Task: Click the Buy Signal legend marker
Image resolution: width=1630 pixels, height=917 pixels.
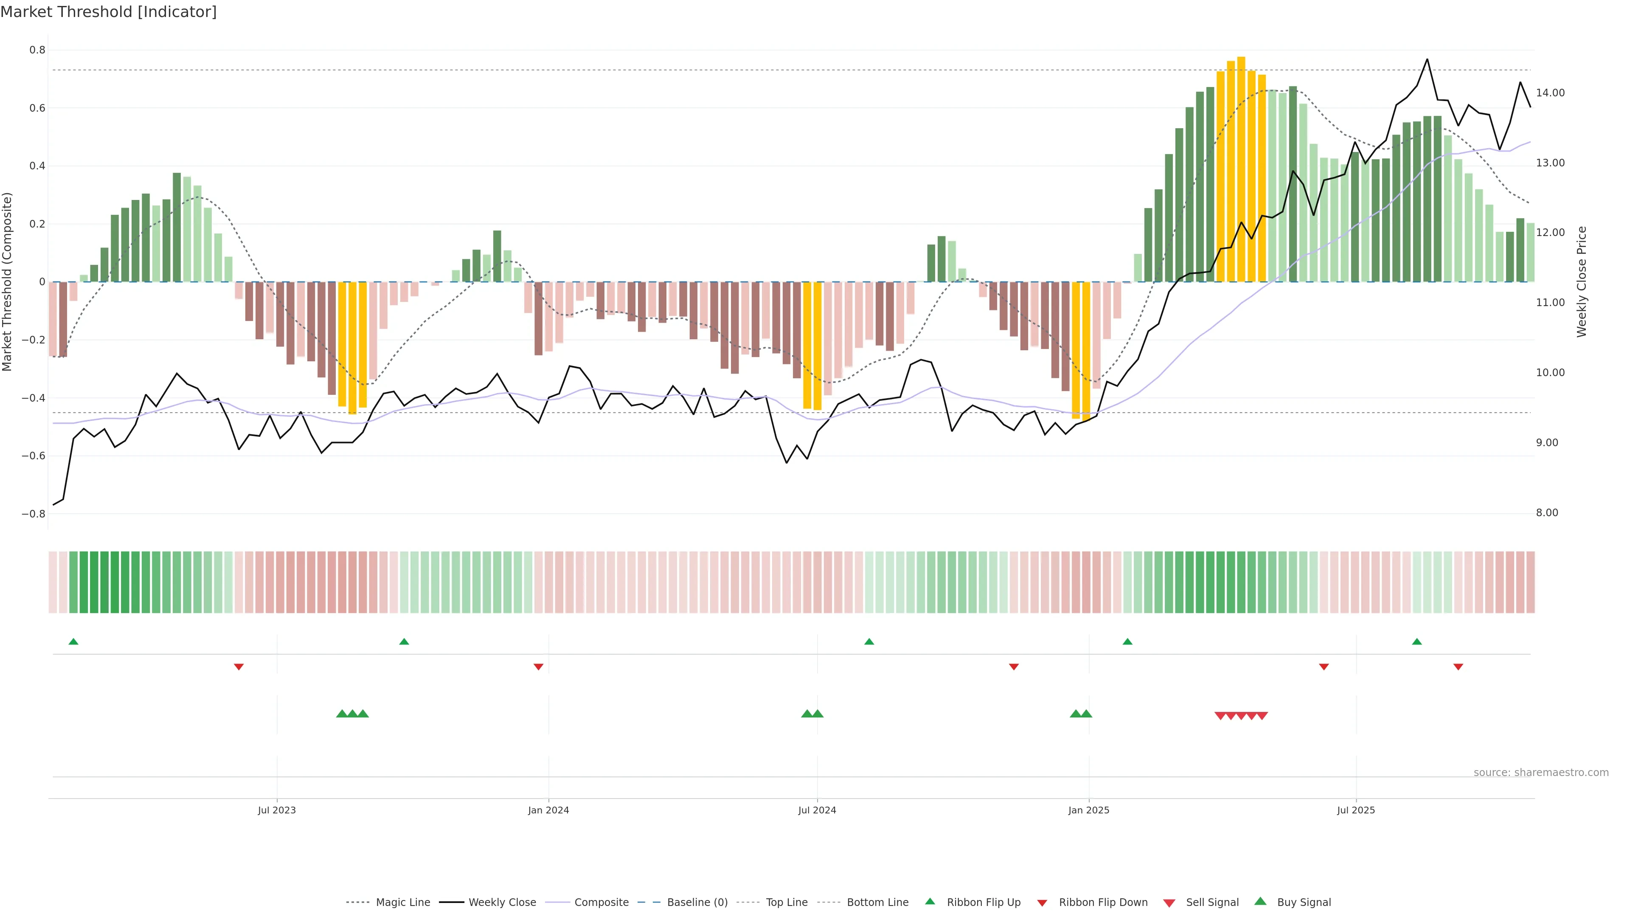Action: tap(1260, 901)
